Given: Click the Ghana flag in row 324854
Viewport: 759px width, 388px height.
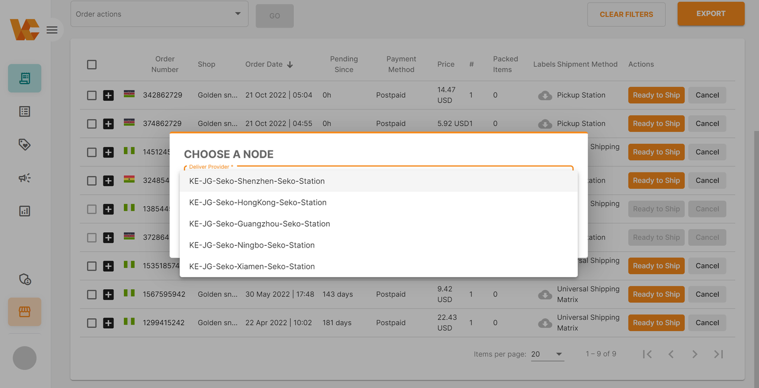Looking at the screenshot, I should point(129,179).
